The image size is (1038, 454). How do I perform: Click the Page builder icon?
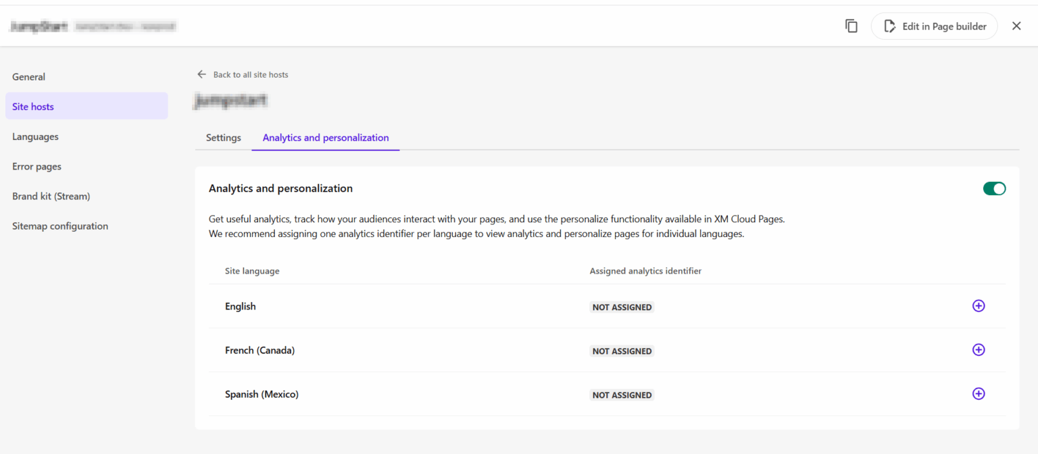tap(891, 26)
